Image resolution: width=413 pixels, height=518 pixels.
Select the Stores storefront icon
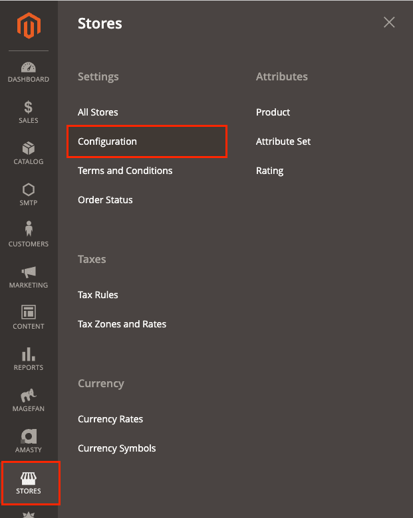[x=29, y=478]
